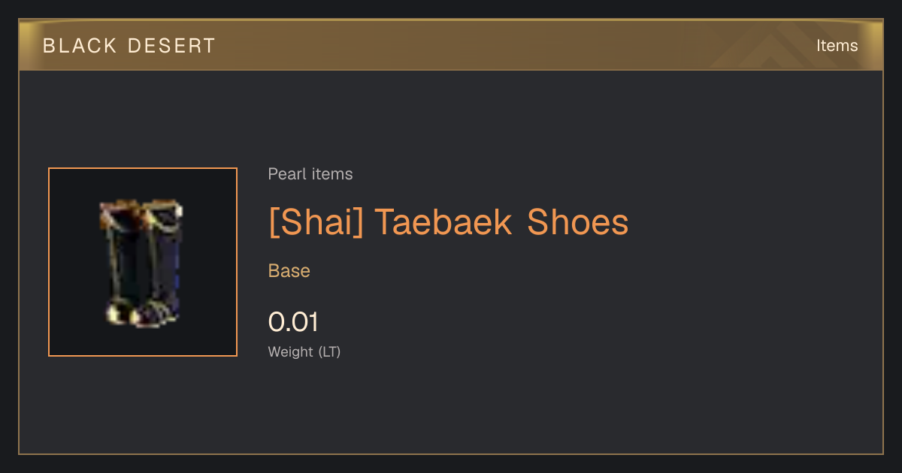Open the Items section link

837,46
